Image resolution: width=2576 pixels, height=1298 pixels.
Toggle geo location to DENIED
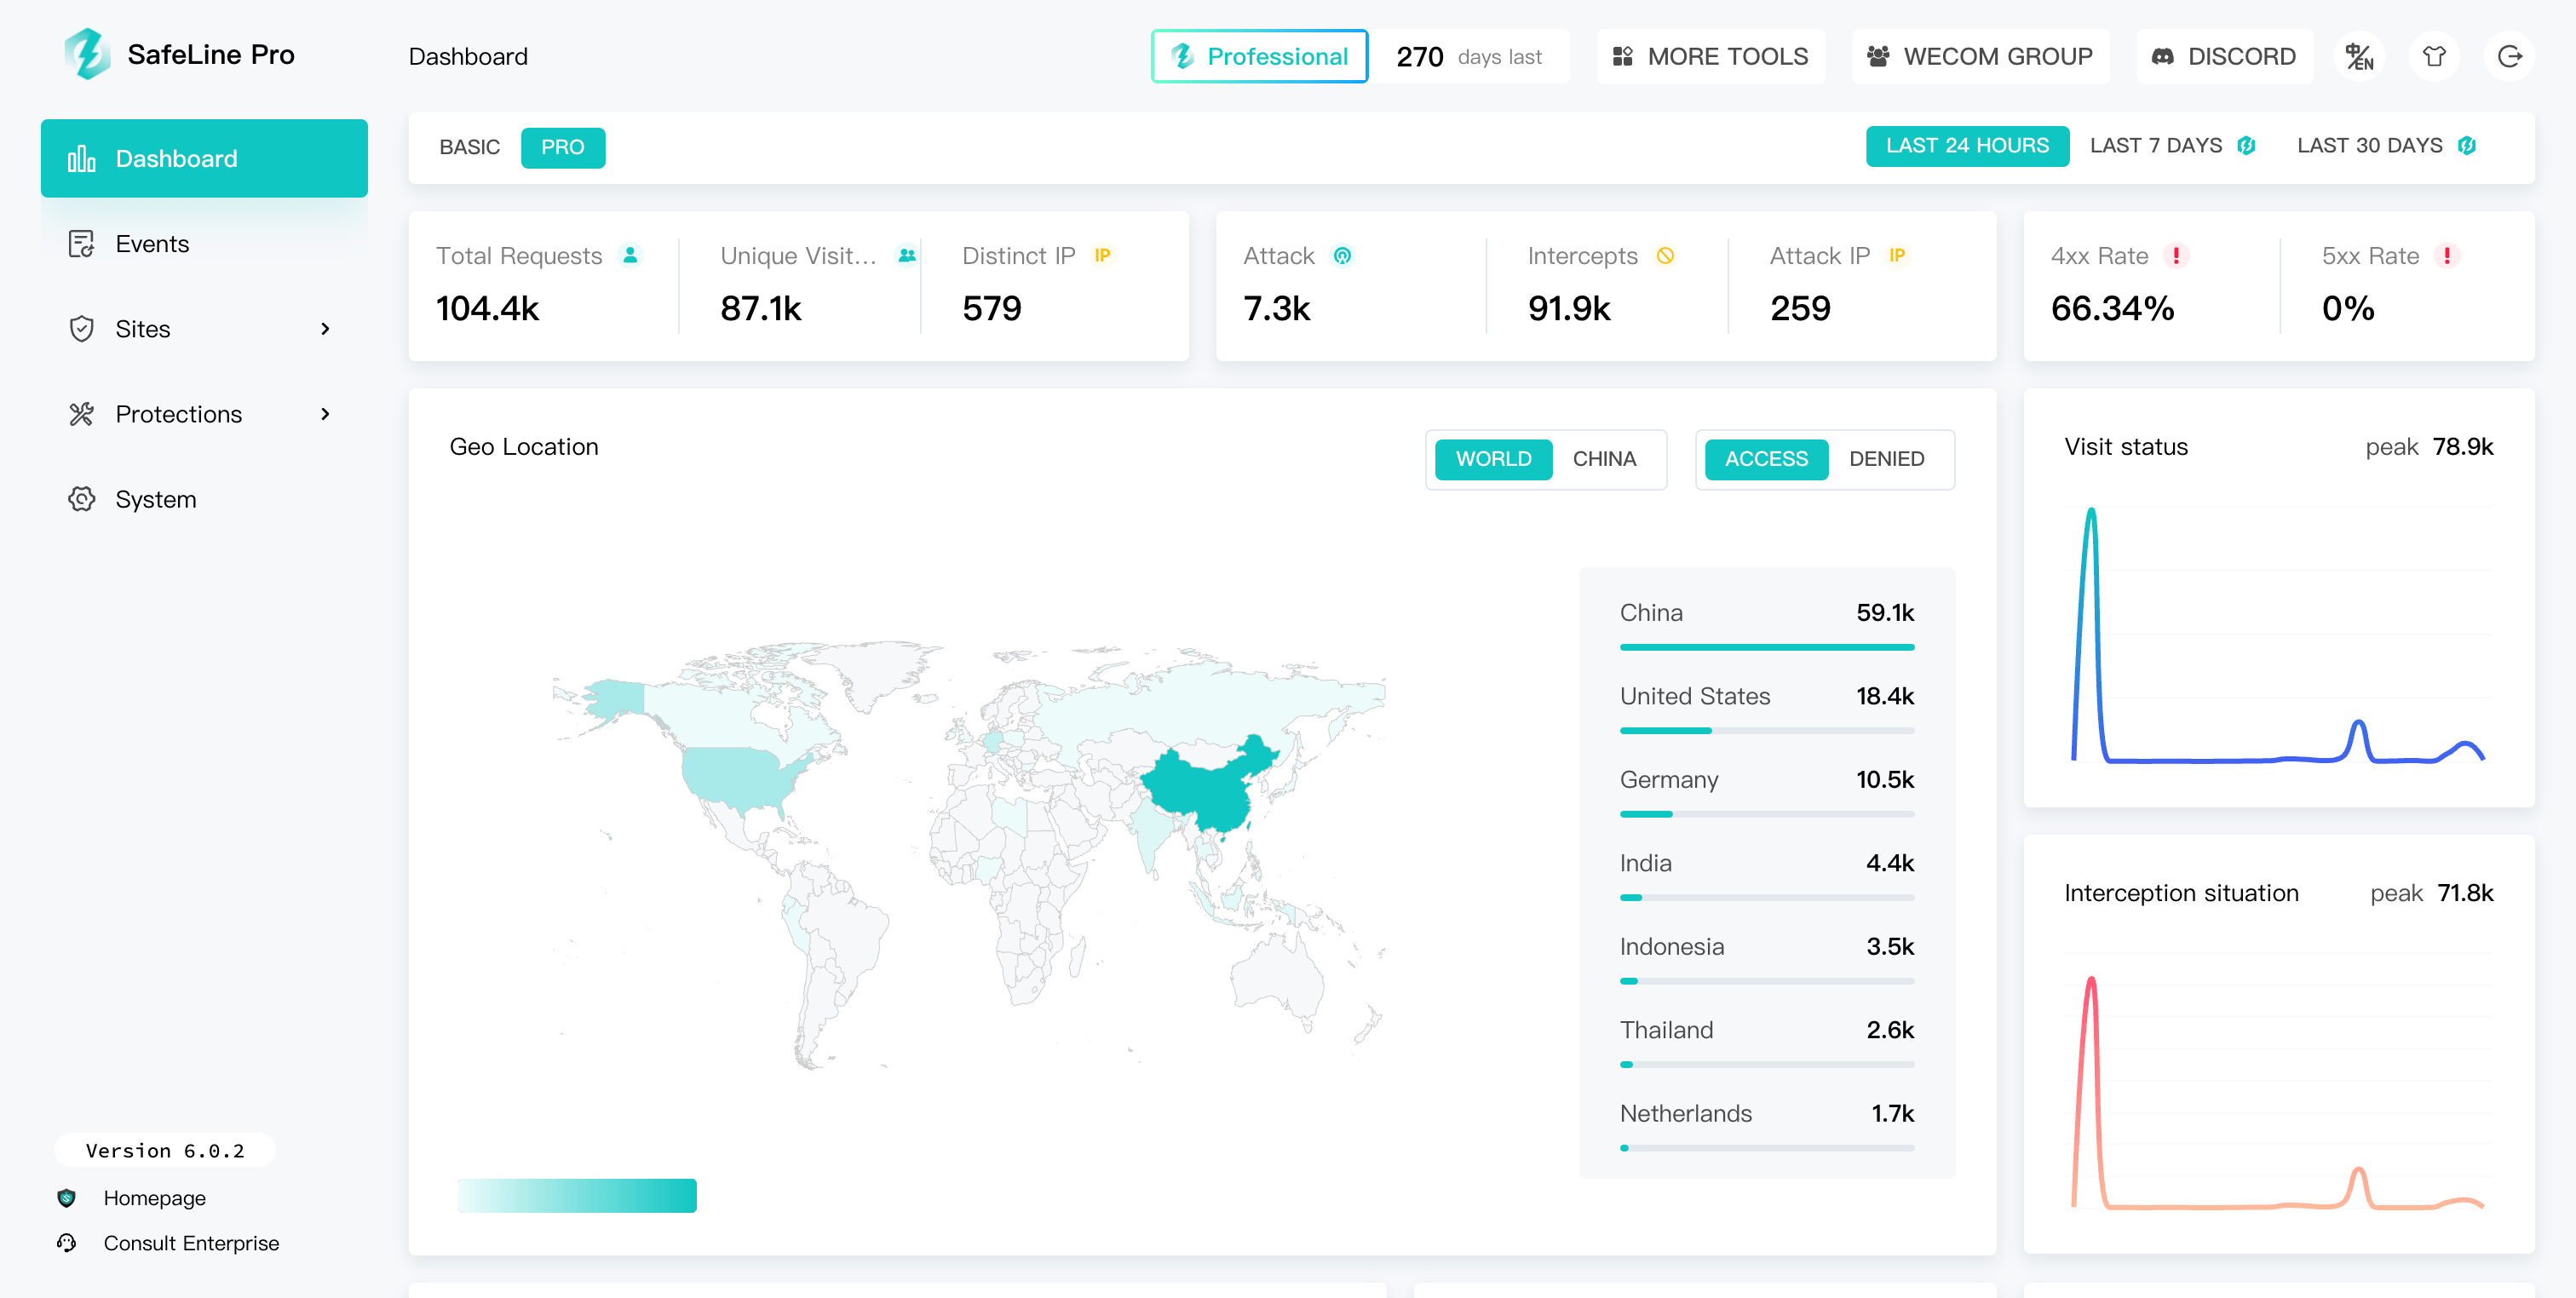click(1885, 459)
